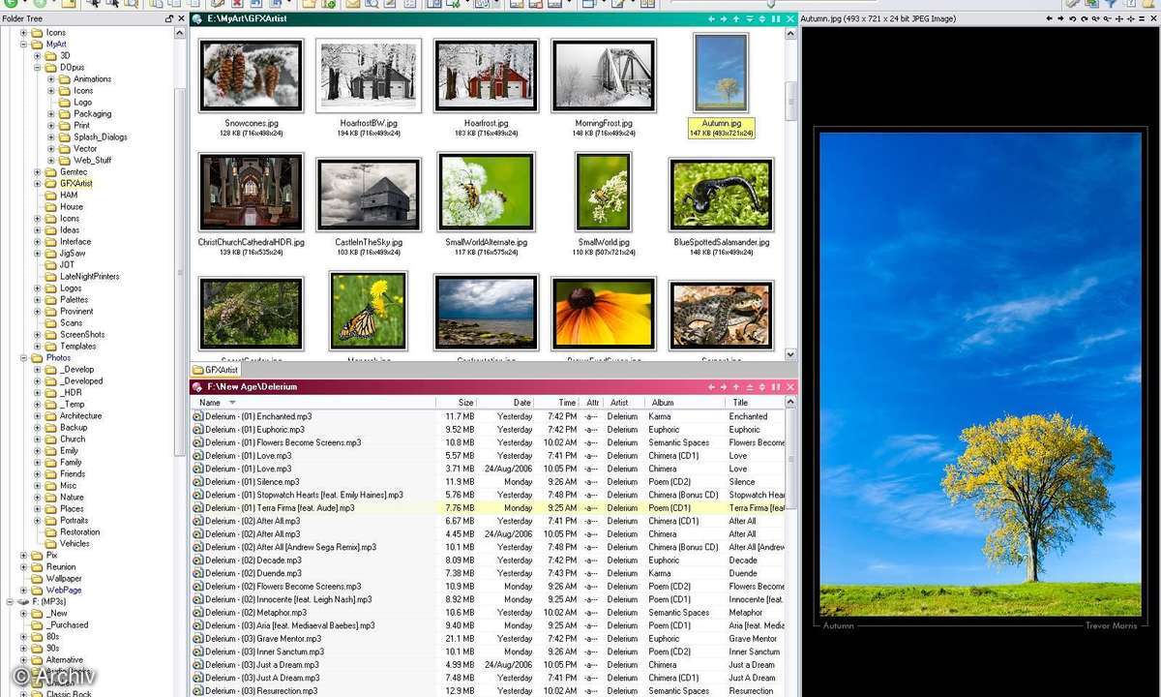Zoom out on the viewer image
Screen dimensions: 1161x697
pyautogui.click(x=1107, y=18)
